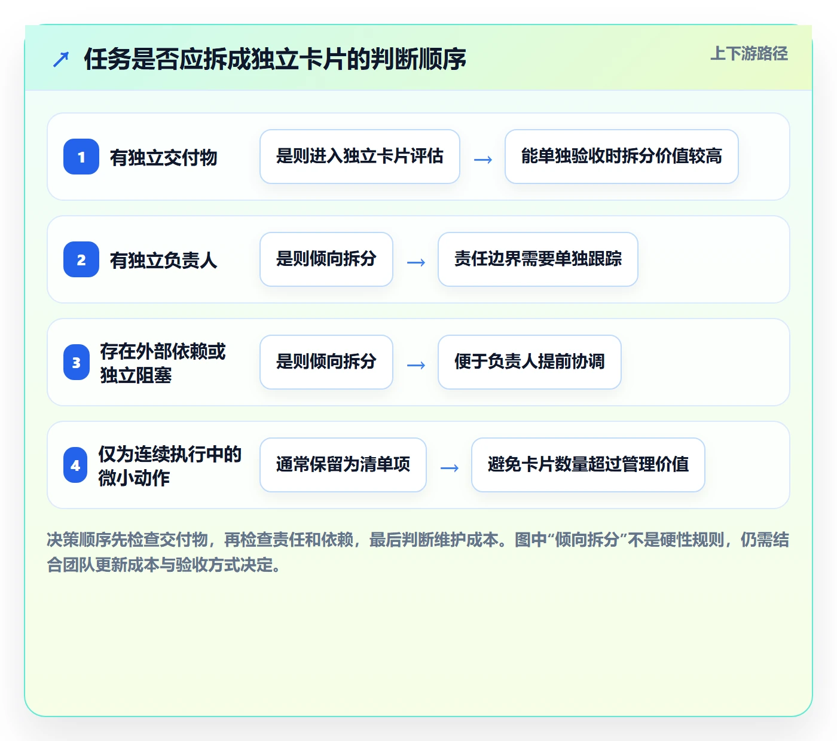Screen dimensions: 837x741
Task: Click the footnote paragraph starting 决策顺序先检查交付物
Action: [418, 552]
